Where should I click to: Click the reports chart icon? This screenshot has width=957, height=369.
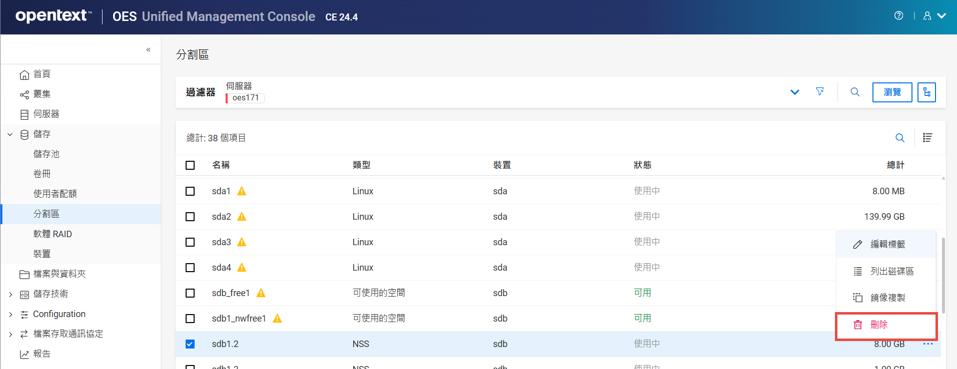coord(24,355)
